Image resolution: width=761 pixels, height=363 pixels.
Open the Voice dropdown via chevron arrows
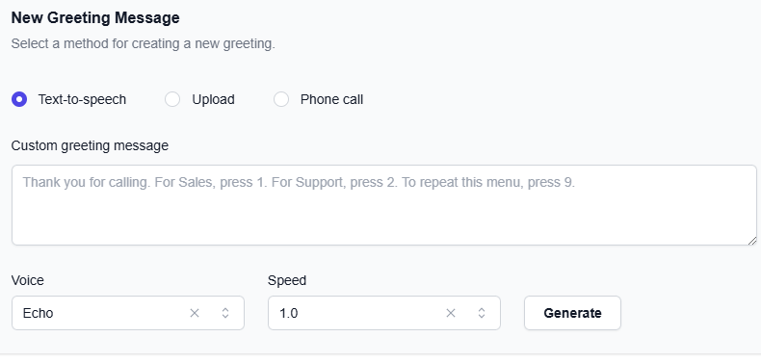[x=225, y=313]
